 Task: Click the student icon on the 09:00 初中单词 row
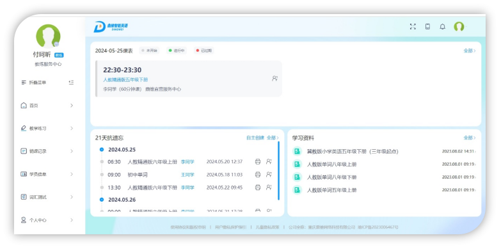[269, 175]
